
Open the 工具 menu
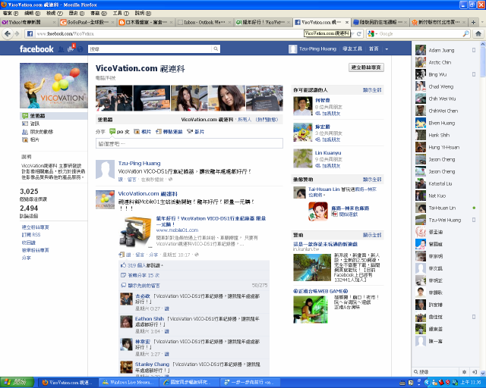pyautogui.click(x=121, y=14)
